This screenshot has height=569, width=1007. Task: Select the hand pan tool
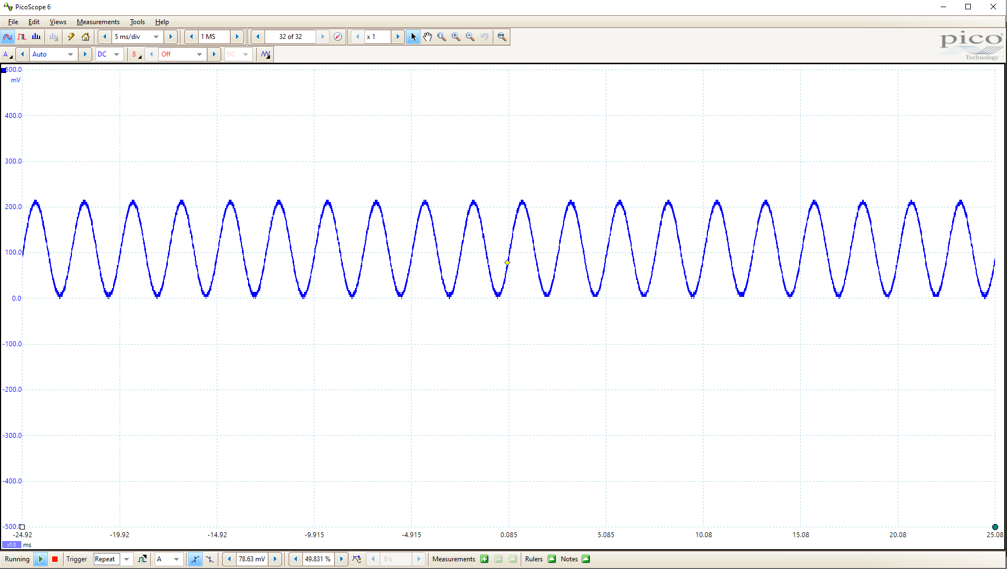click(x=427, y=37)
